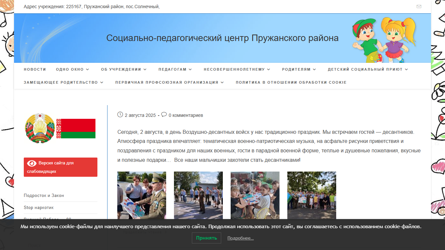Expand the Педагогам dropdown menu
This screenshot has height=250, width=445.
tap(175, 69)
